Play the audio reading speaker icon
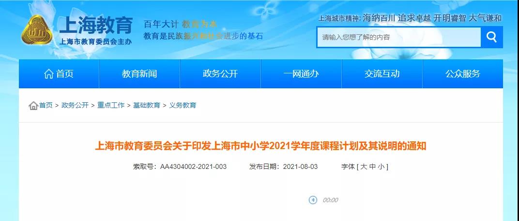519x221 pixels. [313, 200]
